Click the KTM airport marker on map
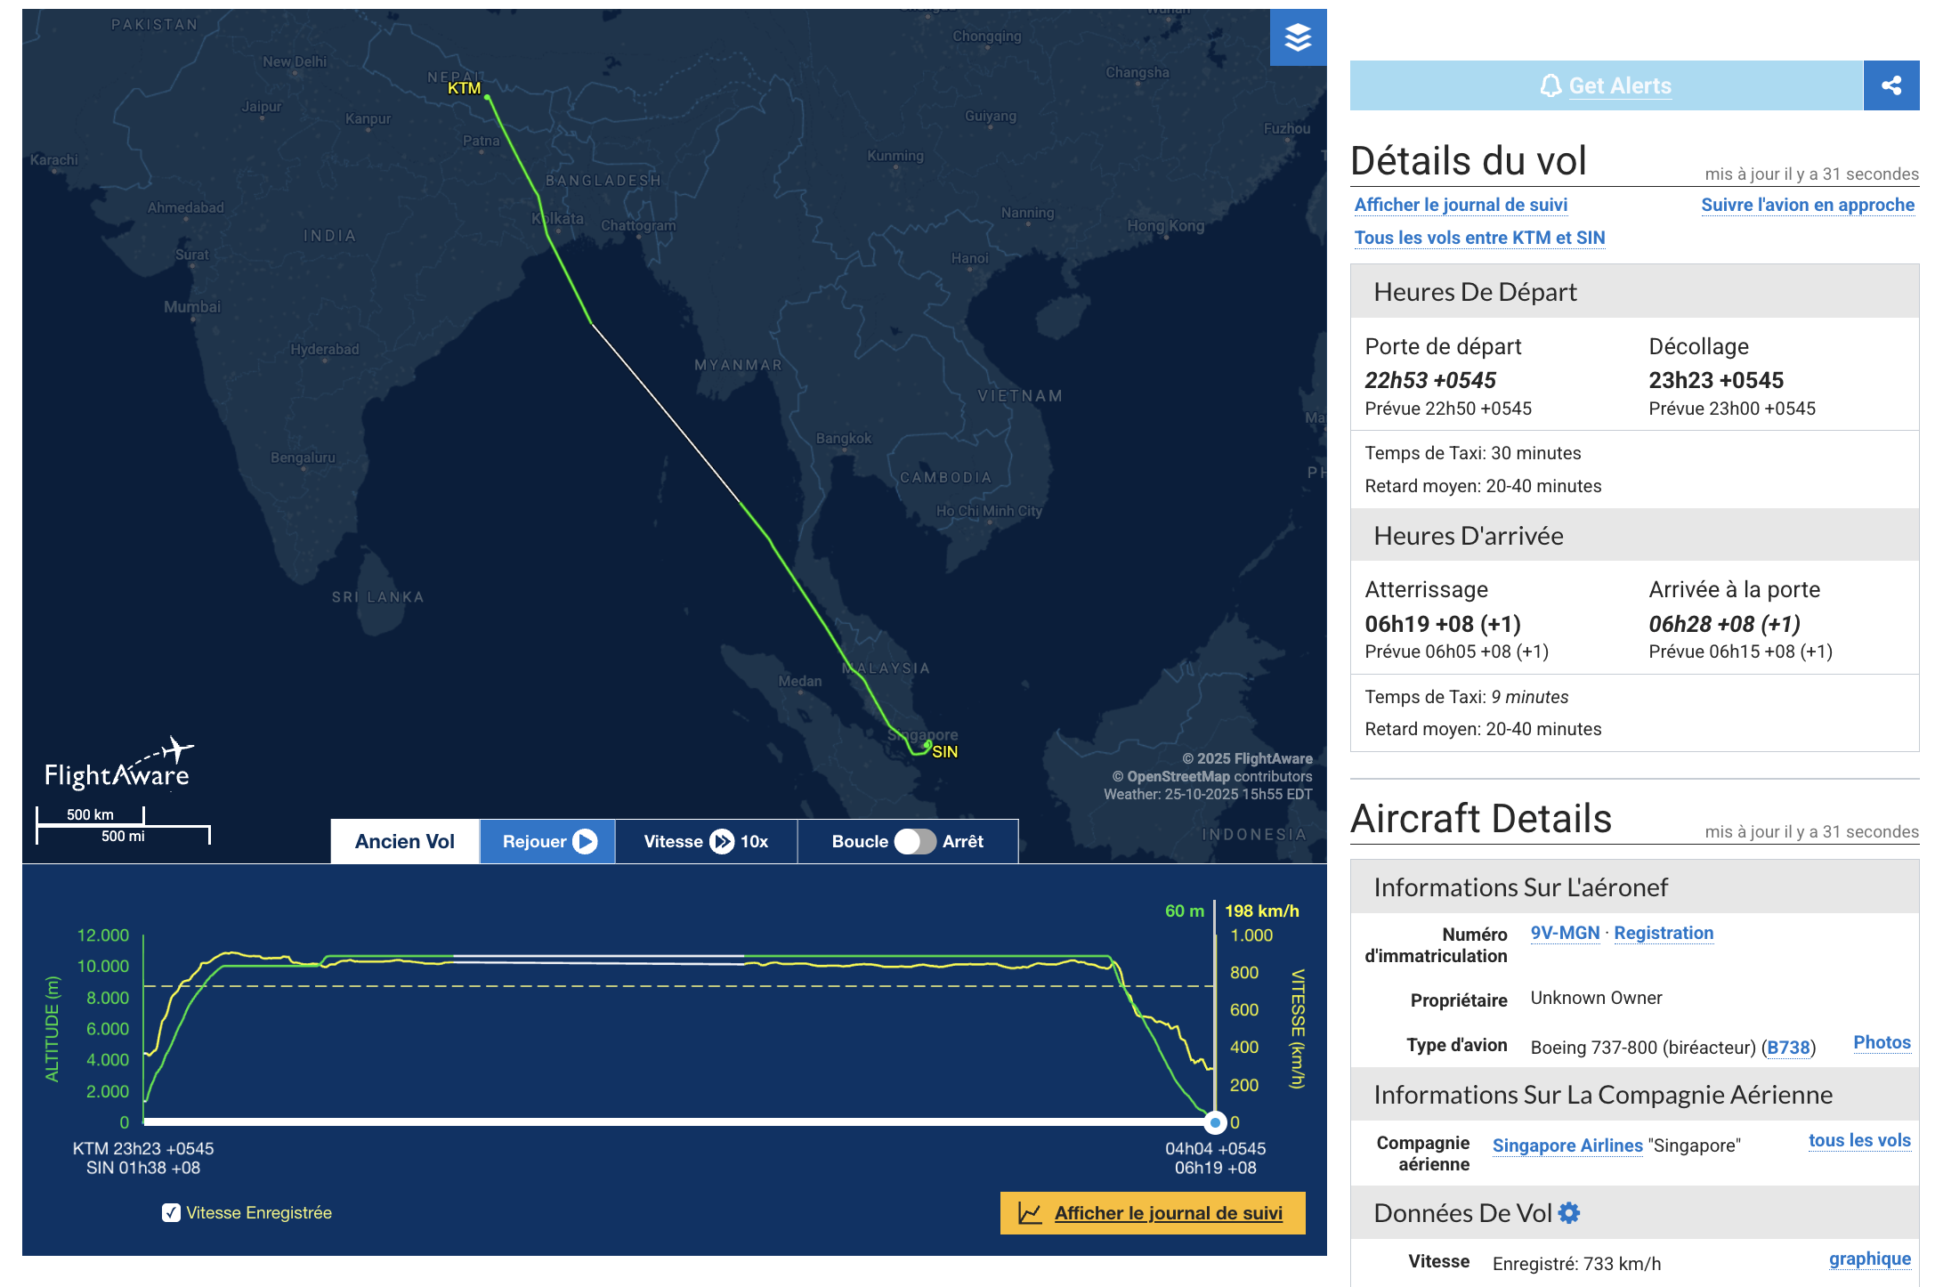The height and width of the screenshot is (1287, 1935). pyautogui.click(x=487, y=97)
